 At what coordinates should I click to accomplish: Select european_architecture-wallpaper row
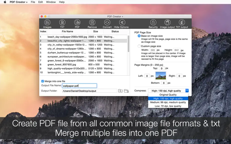tap(83, 57)
